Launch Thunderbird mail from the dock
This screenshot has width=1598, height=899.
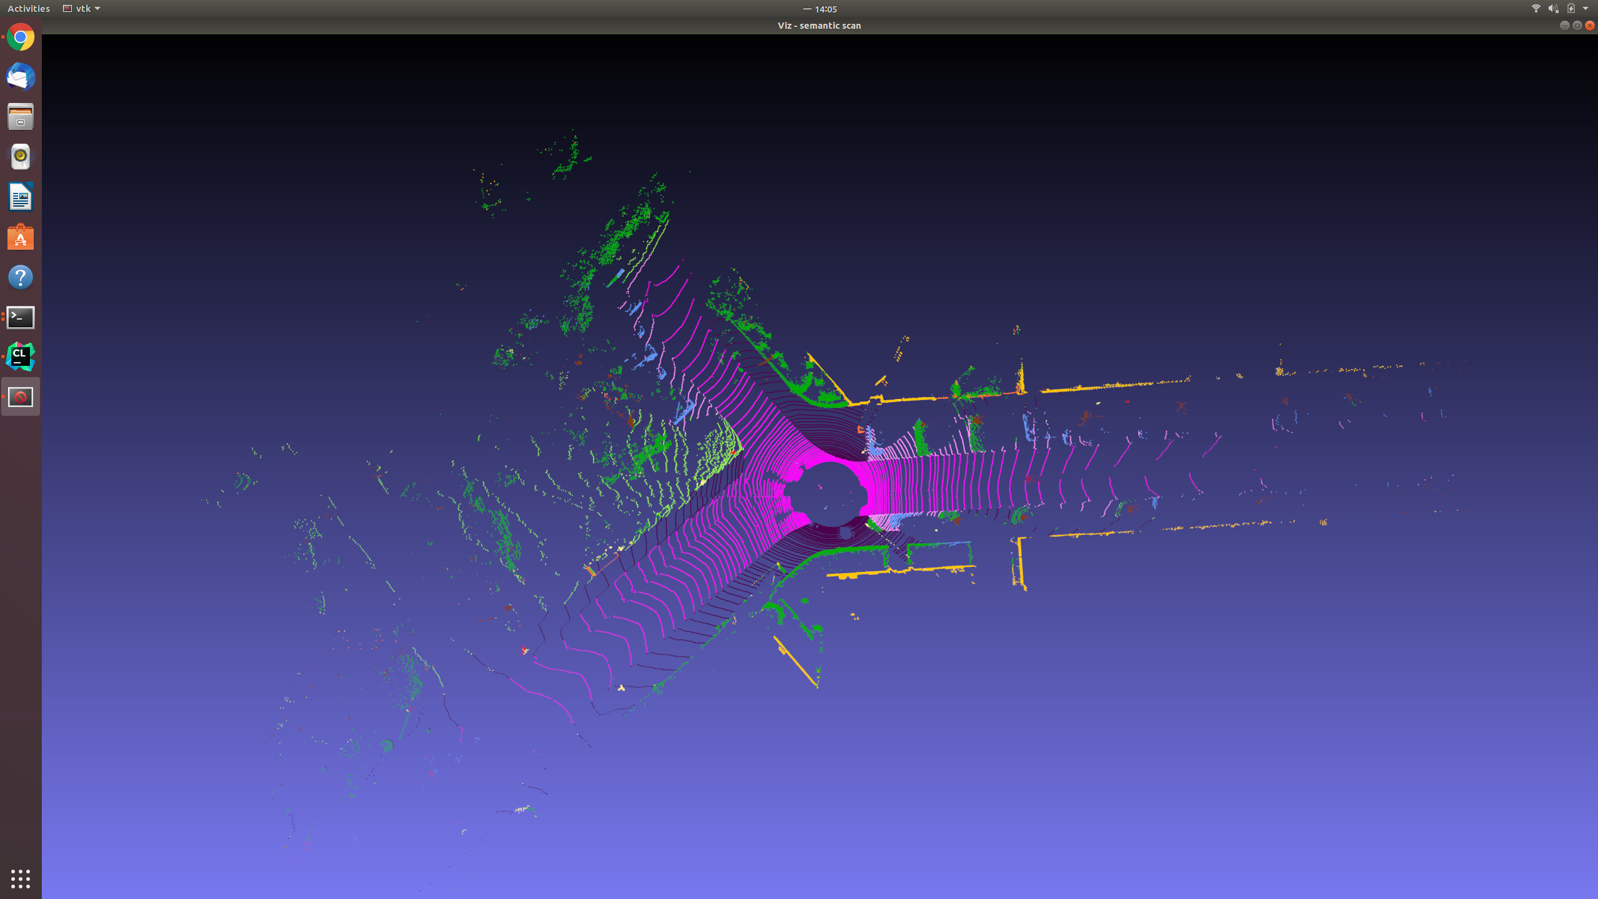pos(21,77)
